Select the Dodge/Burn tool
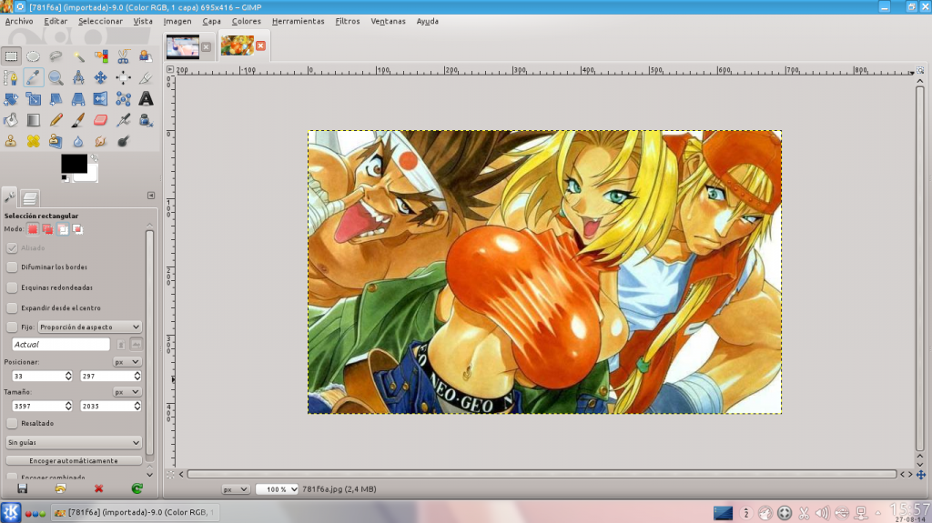The width and height of the screenshot is (932, 523). pyautogui.click(x=123, y=142)
